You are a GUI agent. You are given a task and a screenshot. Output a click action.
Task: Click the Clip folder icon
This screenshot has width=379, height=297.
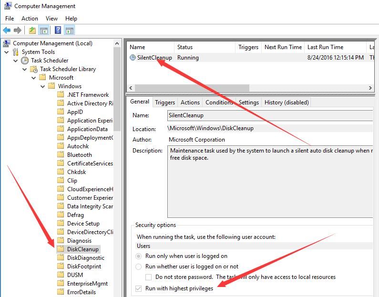coord(61,180)
